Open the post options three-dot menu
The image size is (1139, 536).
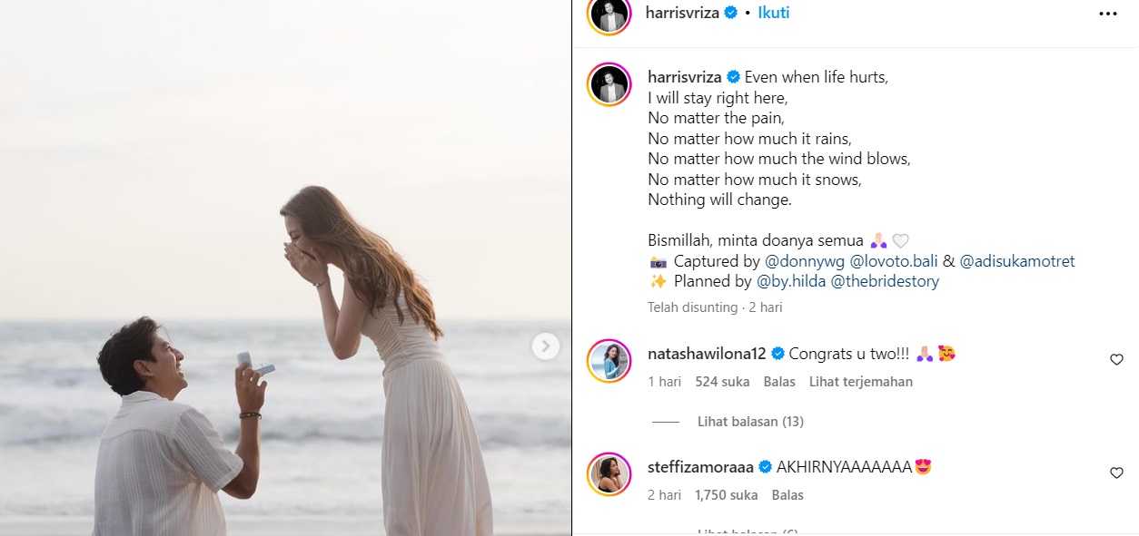[1107, 14]
